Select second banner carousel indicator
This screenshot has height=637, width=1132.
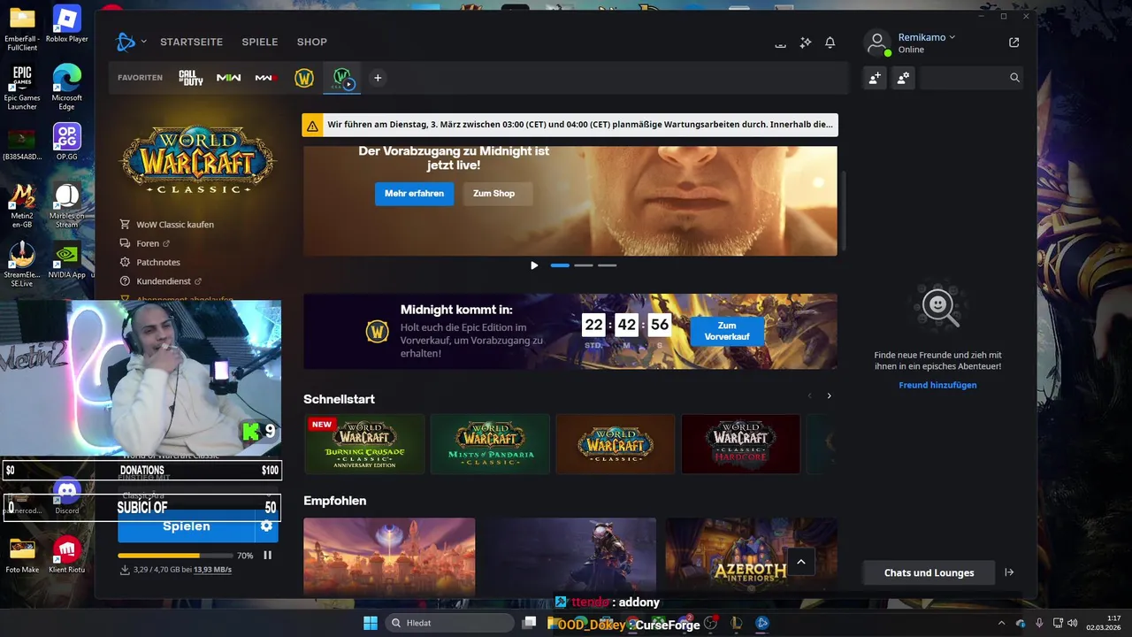click(x=584, y=265)
